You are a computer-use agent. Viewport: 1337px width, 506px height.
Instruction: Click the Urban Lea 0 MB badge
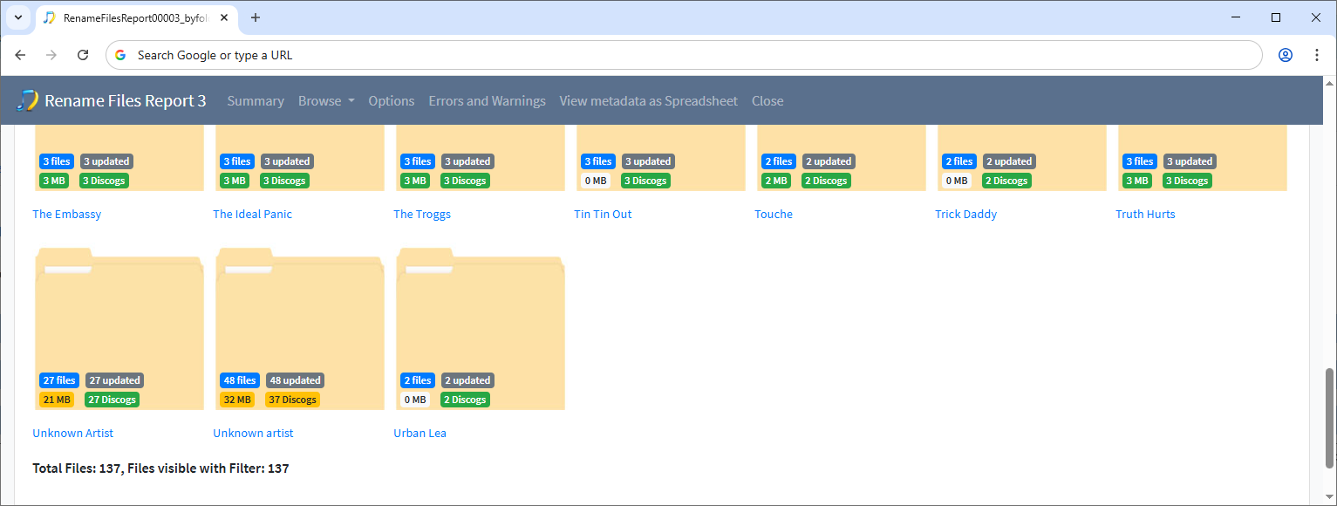coord(417,400)
